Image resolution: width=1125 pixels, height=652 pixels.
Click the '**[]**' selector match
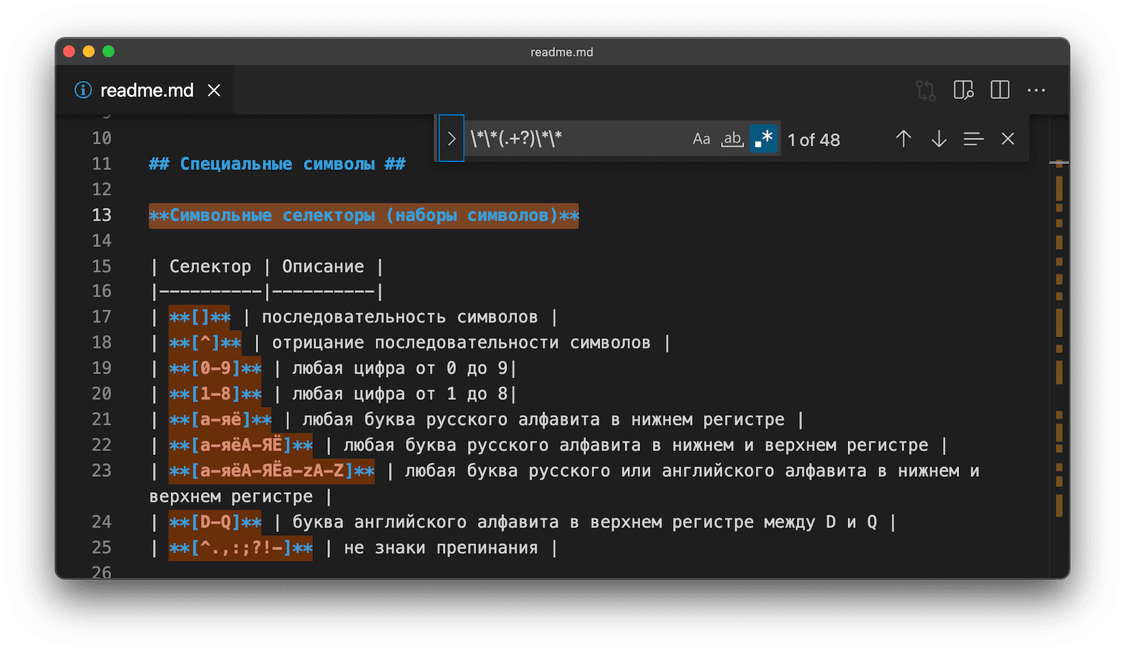(200, 317)
